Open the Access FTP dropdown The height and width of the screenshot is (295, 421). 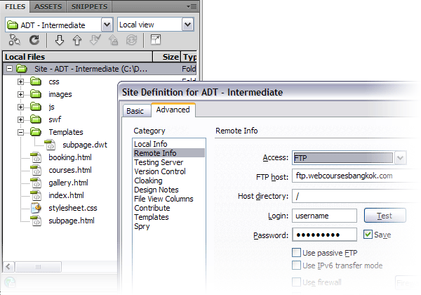[x=400, y=158]
